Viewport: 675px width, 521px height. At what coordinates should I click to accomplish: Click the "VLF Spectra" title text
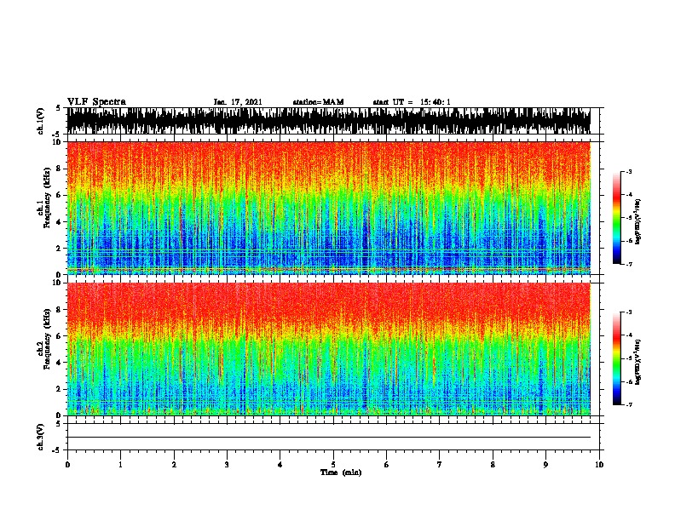96,102
